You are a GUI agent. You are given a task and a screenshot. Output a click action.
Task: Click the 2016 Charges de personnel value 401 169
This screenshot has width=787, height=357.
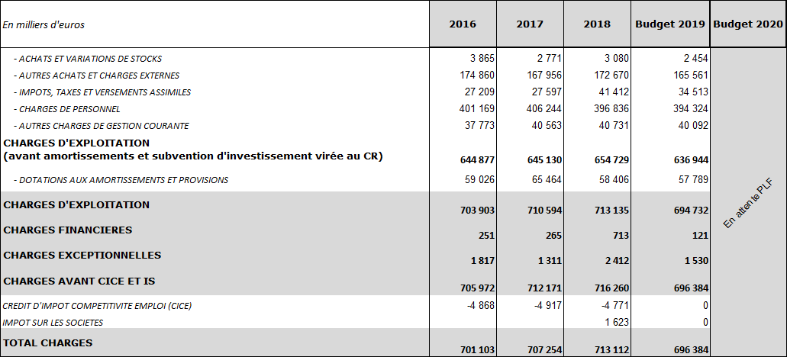pos(476,109)
